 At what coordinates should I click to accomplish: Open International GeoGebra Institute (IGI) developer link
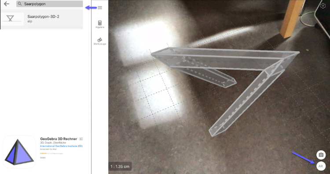(61, 146)
